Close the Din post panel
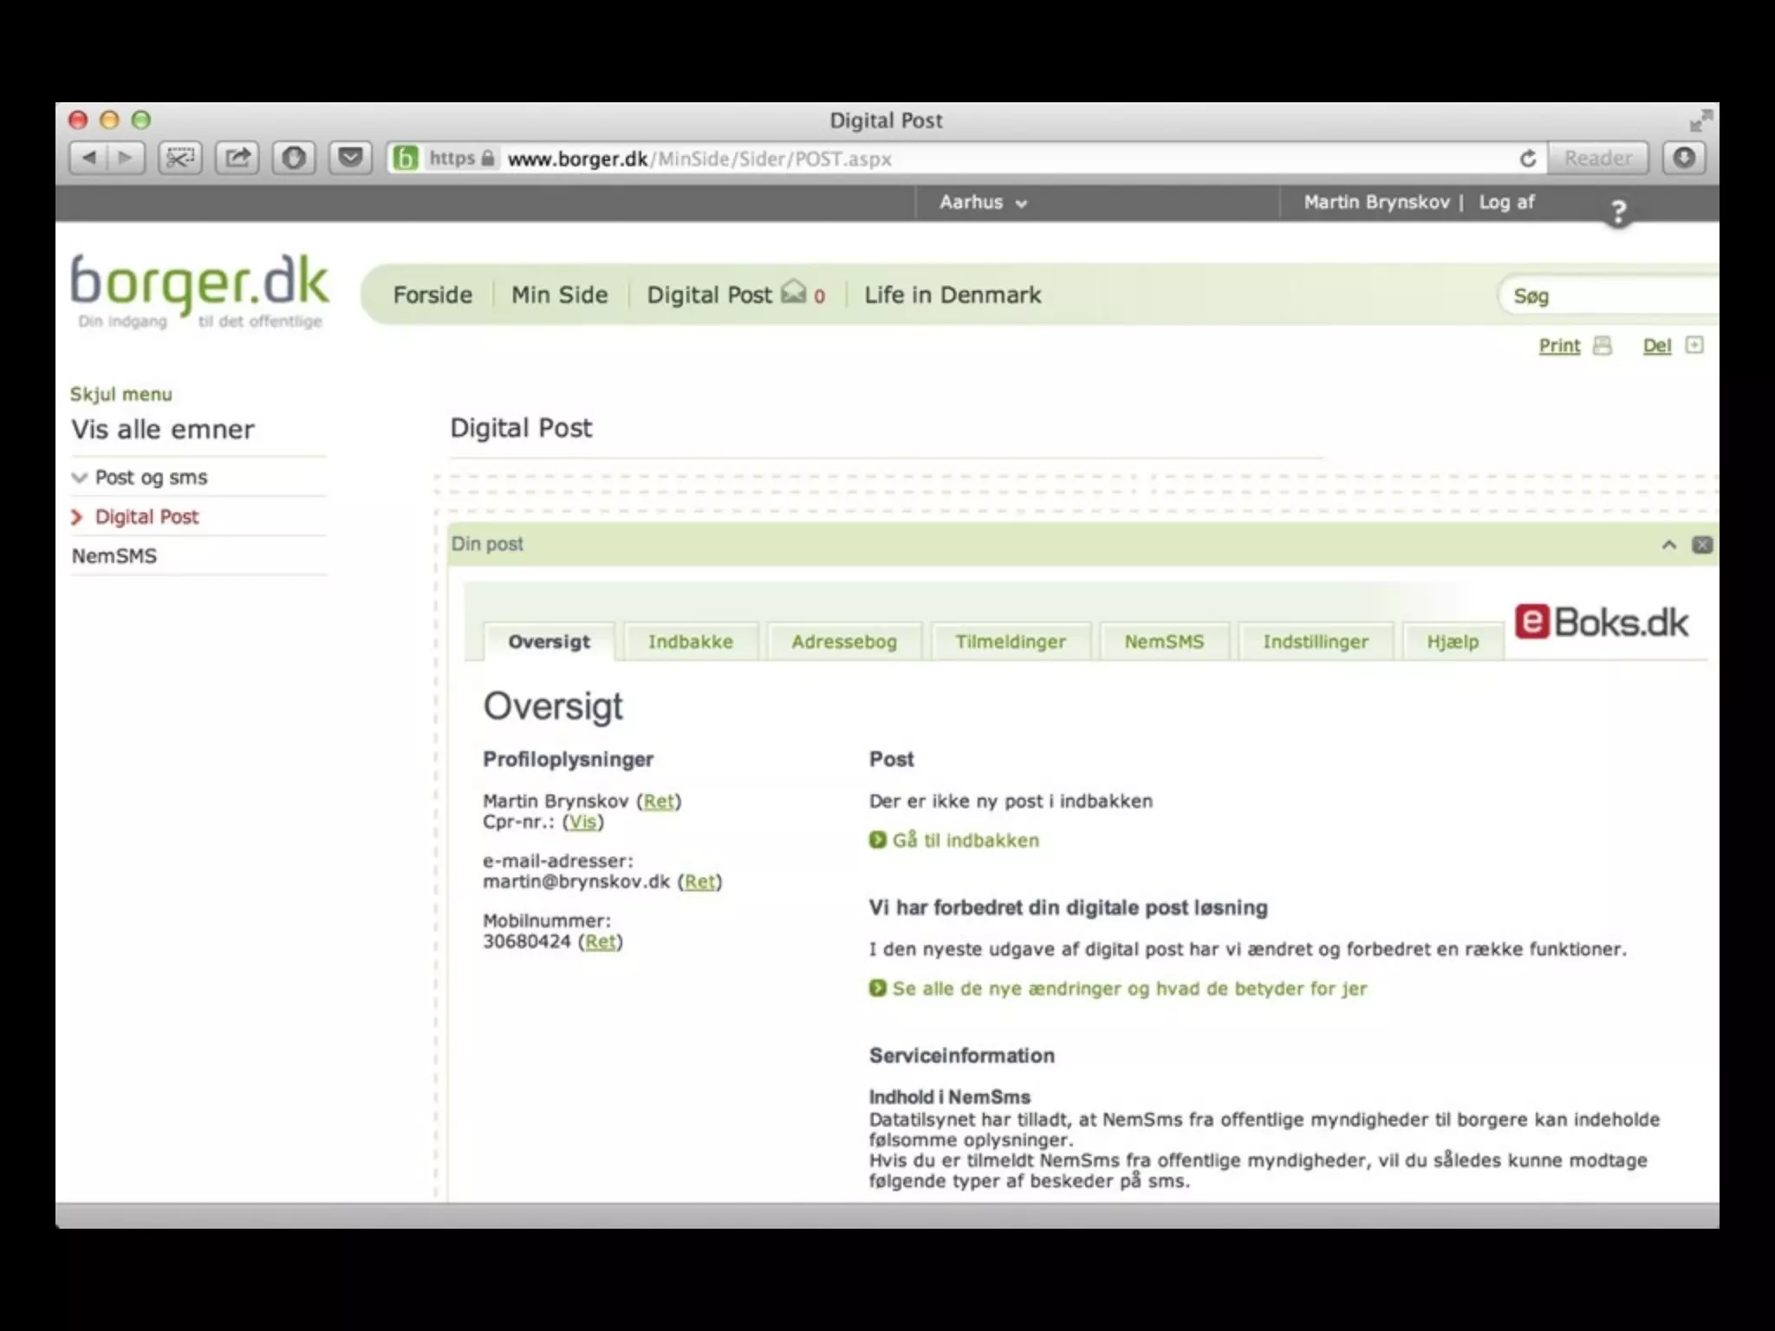The height and width of the screenshot is (1331, 1775). coord(1702,545)
